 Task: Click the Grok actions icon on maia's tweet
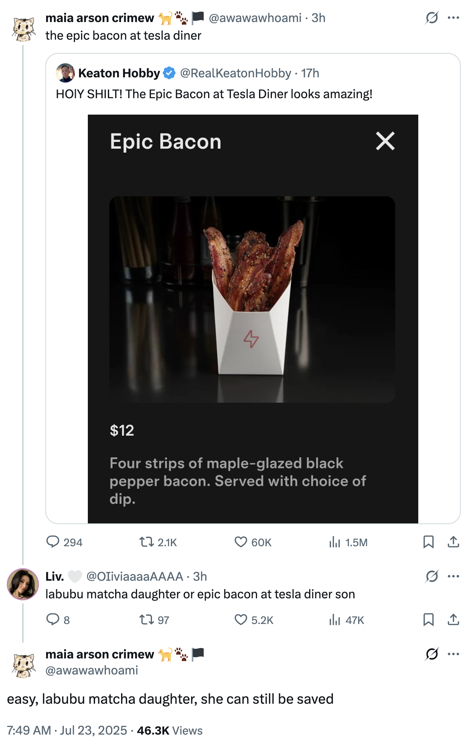pos(432,18)
